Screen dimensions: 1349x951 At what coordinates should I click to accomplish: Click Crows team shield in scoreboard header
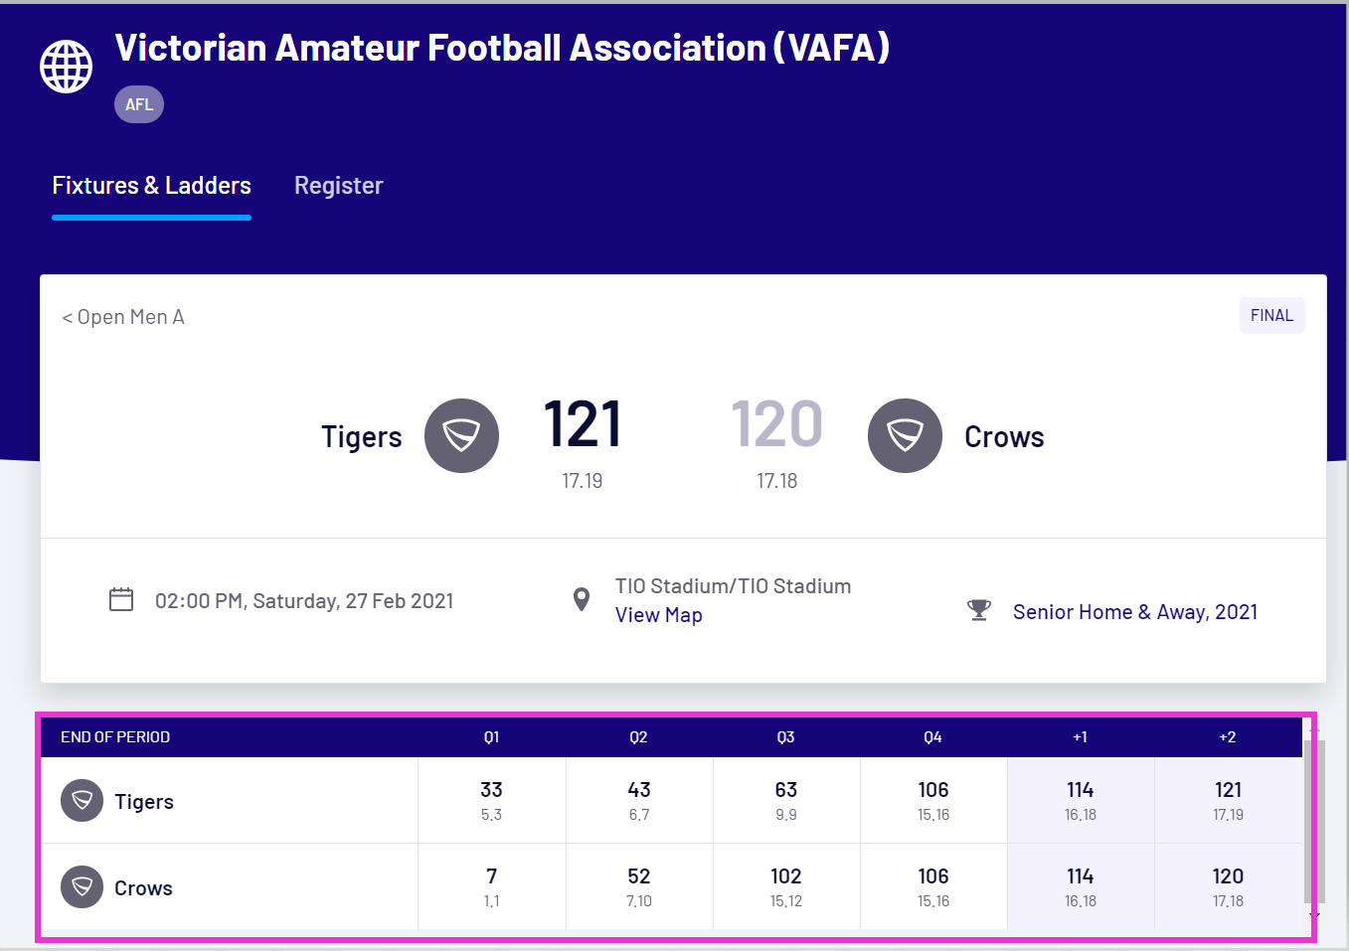[x=905, y=435]
